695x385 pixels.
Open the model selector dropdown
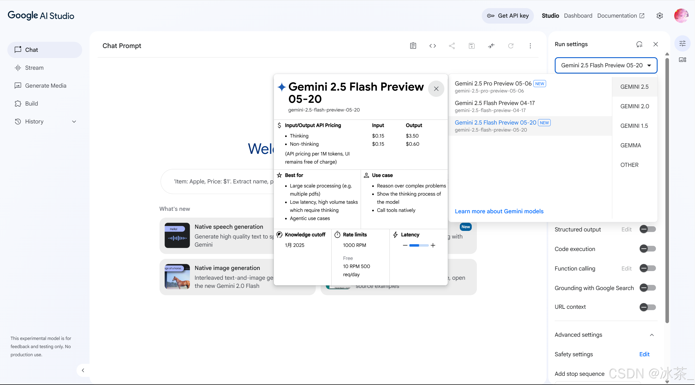tap(606, 65)
